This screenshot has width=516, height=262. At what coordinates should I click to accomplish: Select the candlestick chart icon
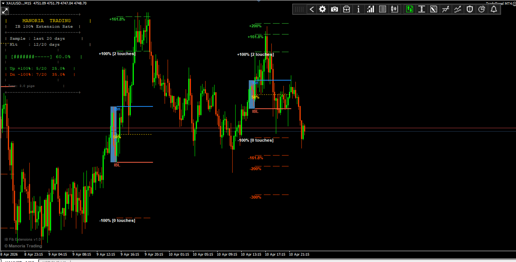[x=394, y=9]
